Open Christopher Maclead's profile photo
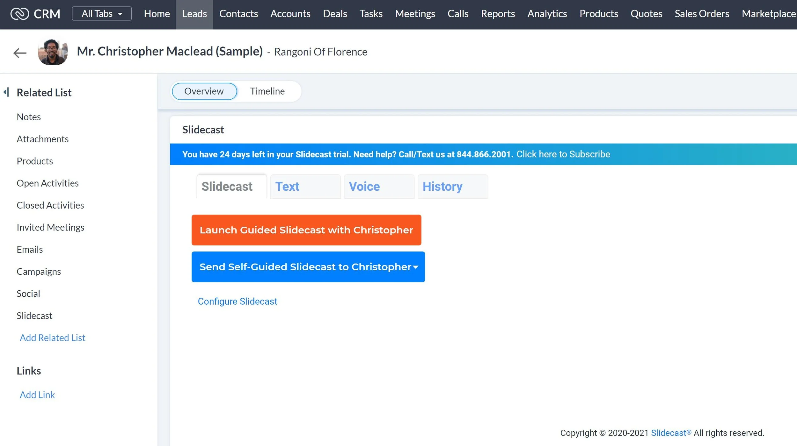 click(53, 52)
